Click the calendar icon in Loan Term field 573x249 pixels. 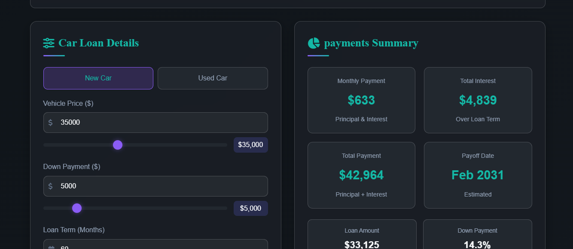pos(51,247)
